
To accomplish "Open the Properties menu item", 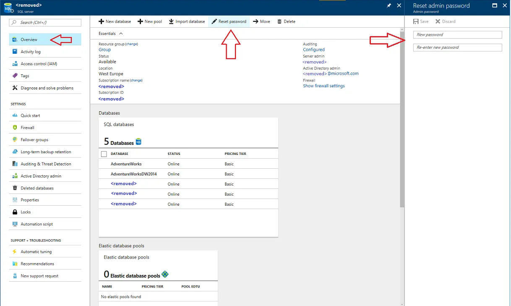I will (x=45, y=200).
